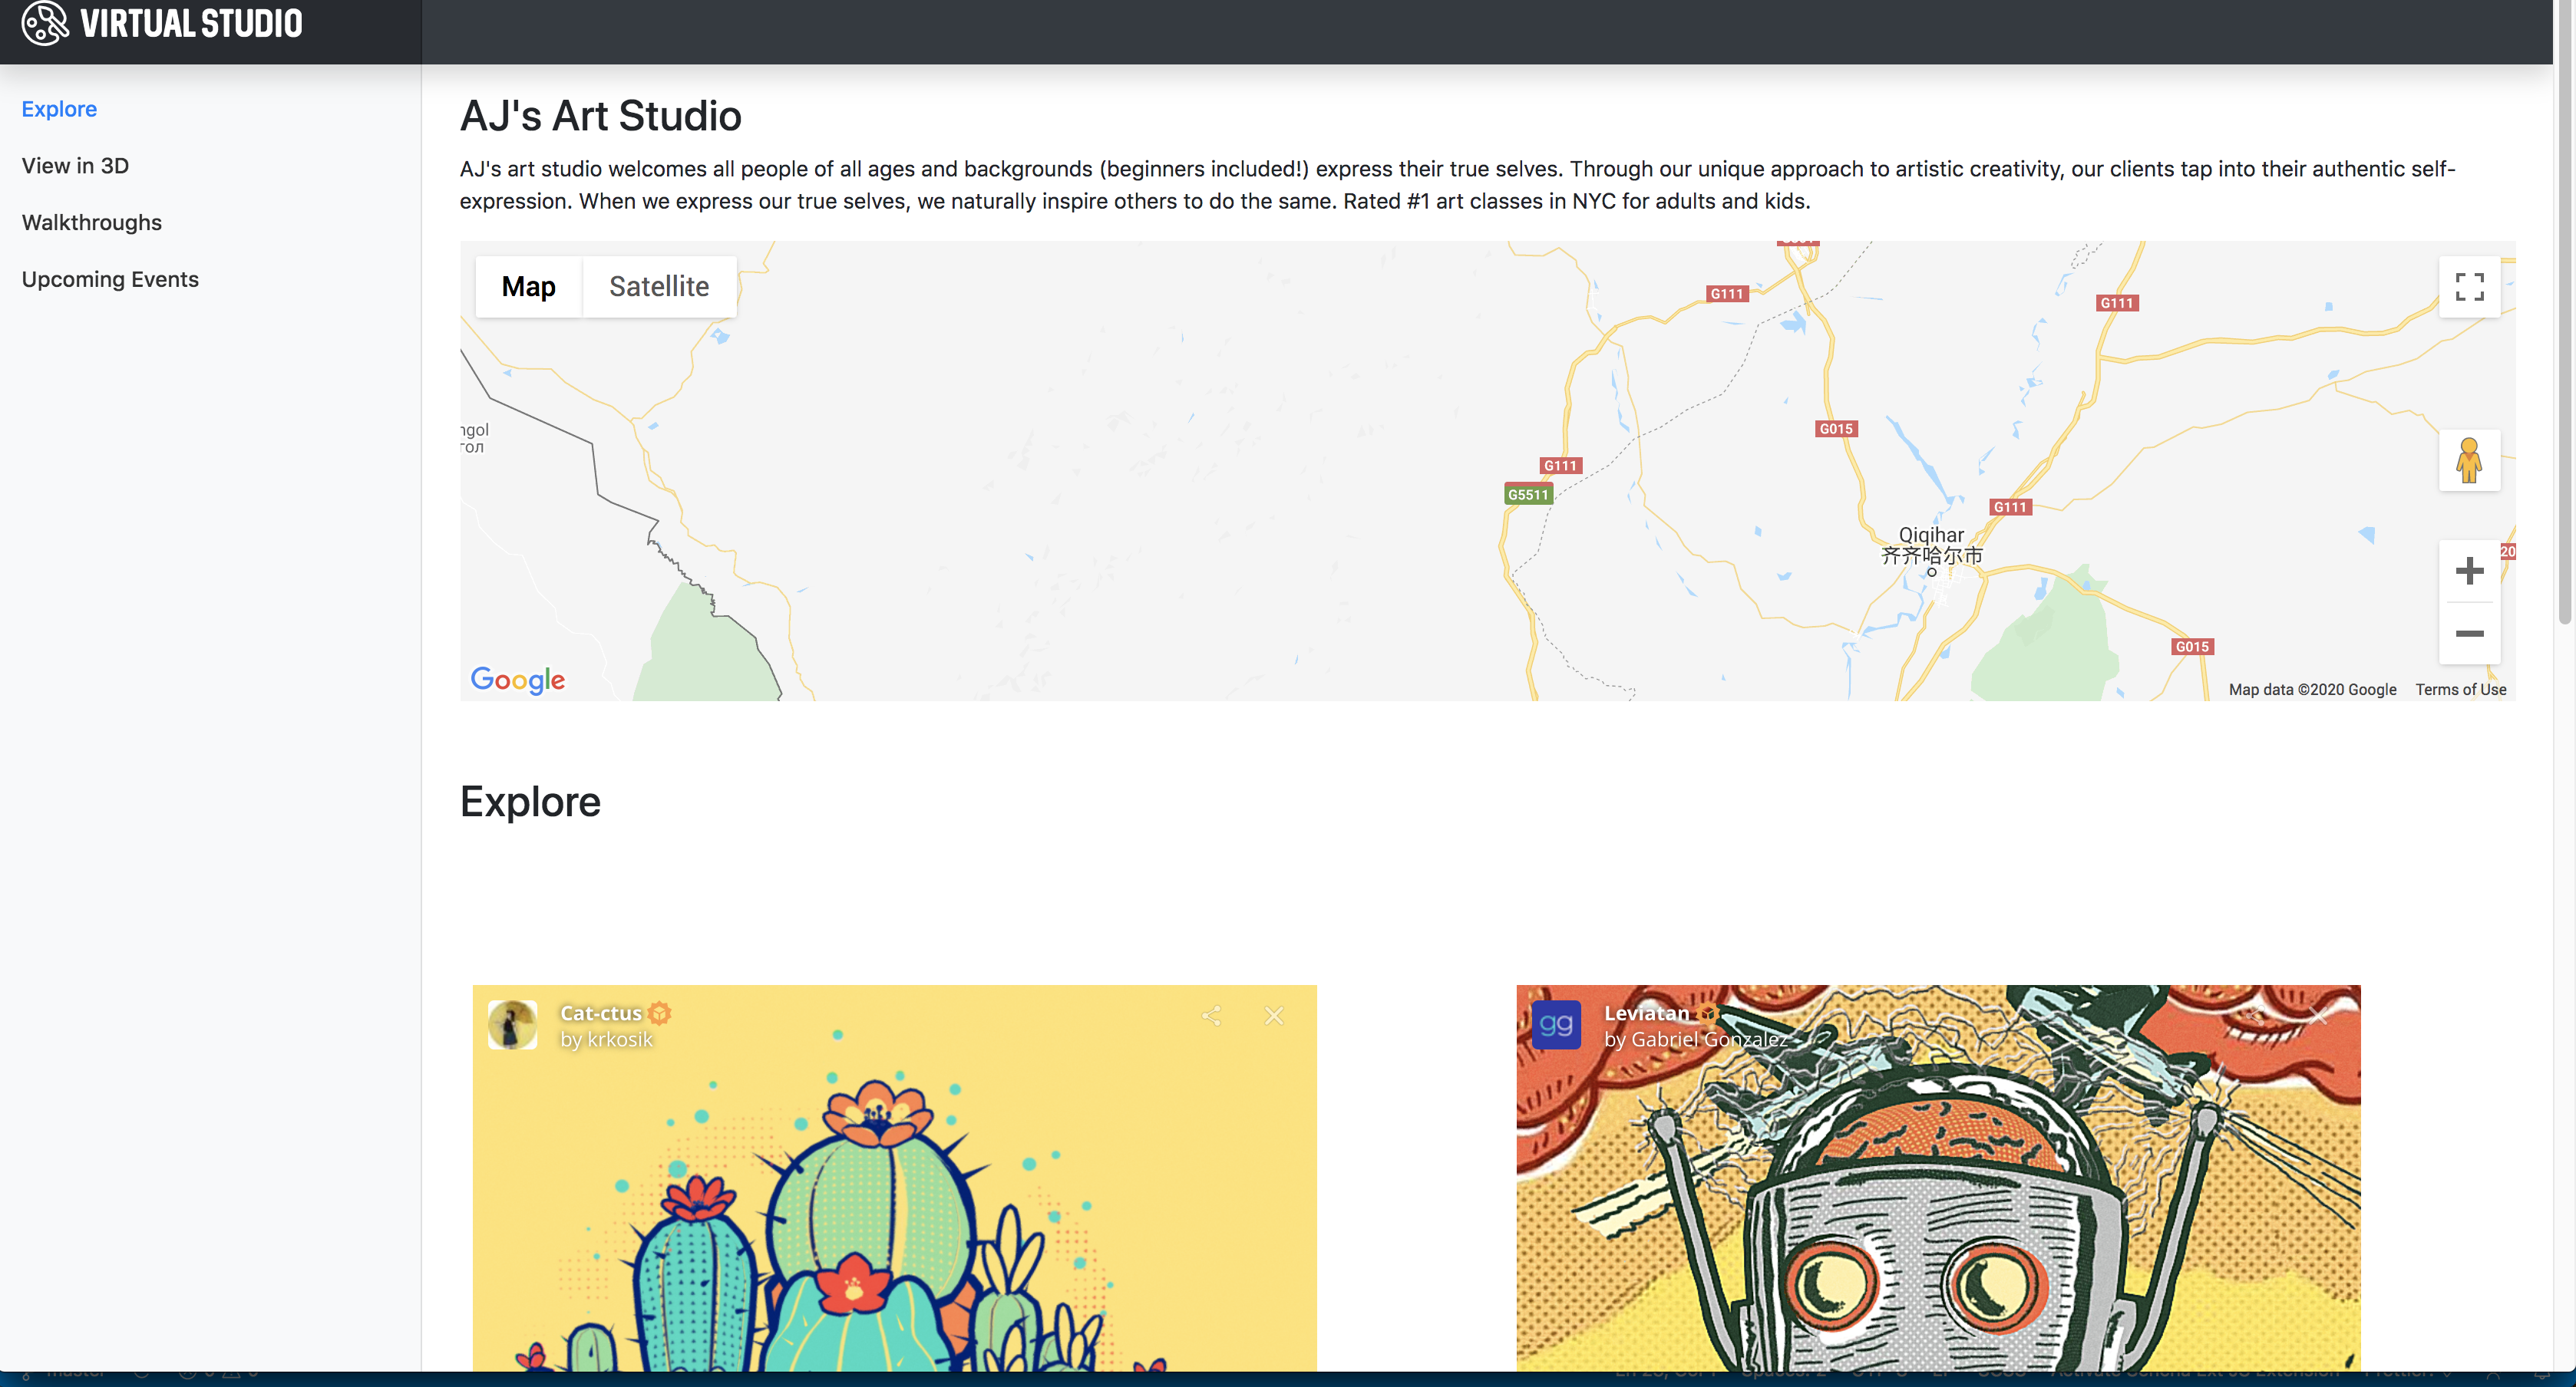Zoom out the map with minus button
The image size is (2576, 1387).
click(2469, 634)
